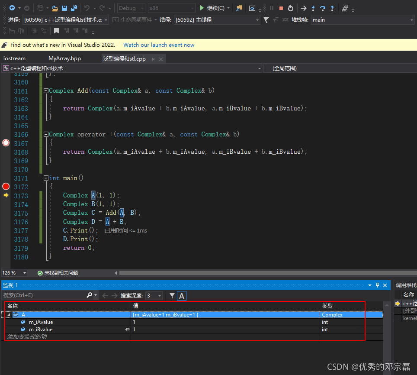Collapse the operator + function fold box
The width and height of the screenshot is (417, 375).
coord(46,134)
